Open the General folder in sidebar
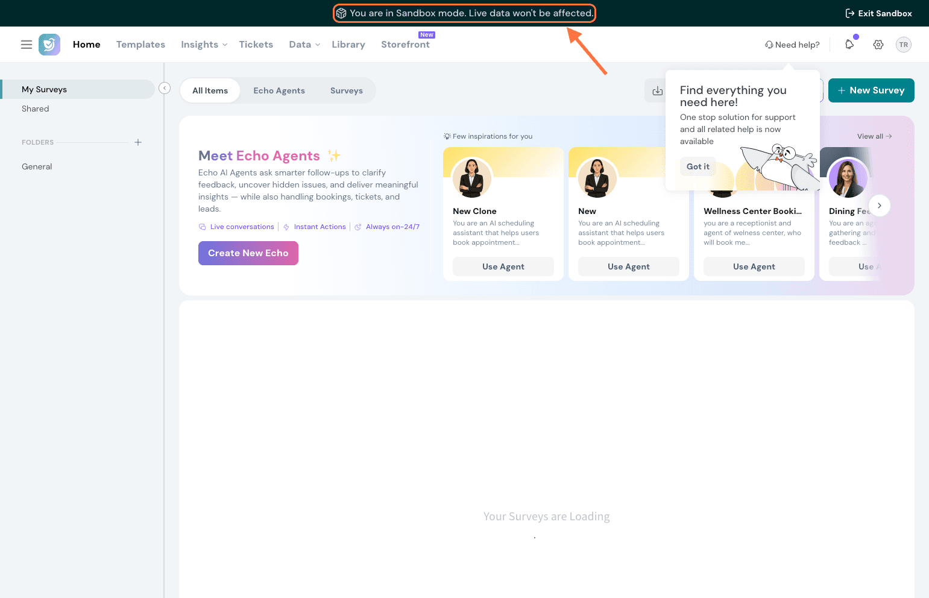This screenshot has width=929, height=598. tap(37, 166)
